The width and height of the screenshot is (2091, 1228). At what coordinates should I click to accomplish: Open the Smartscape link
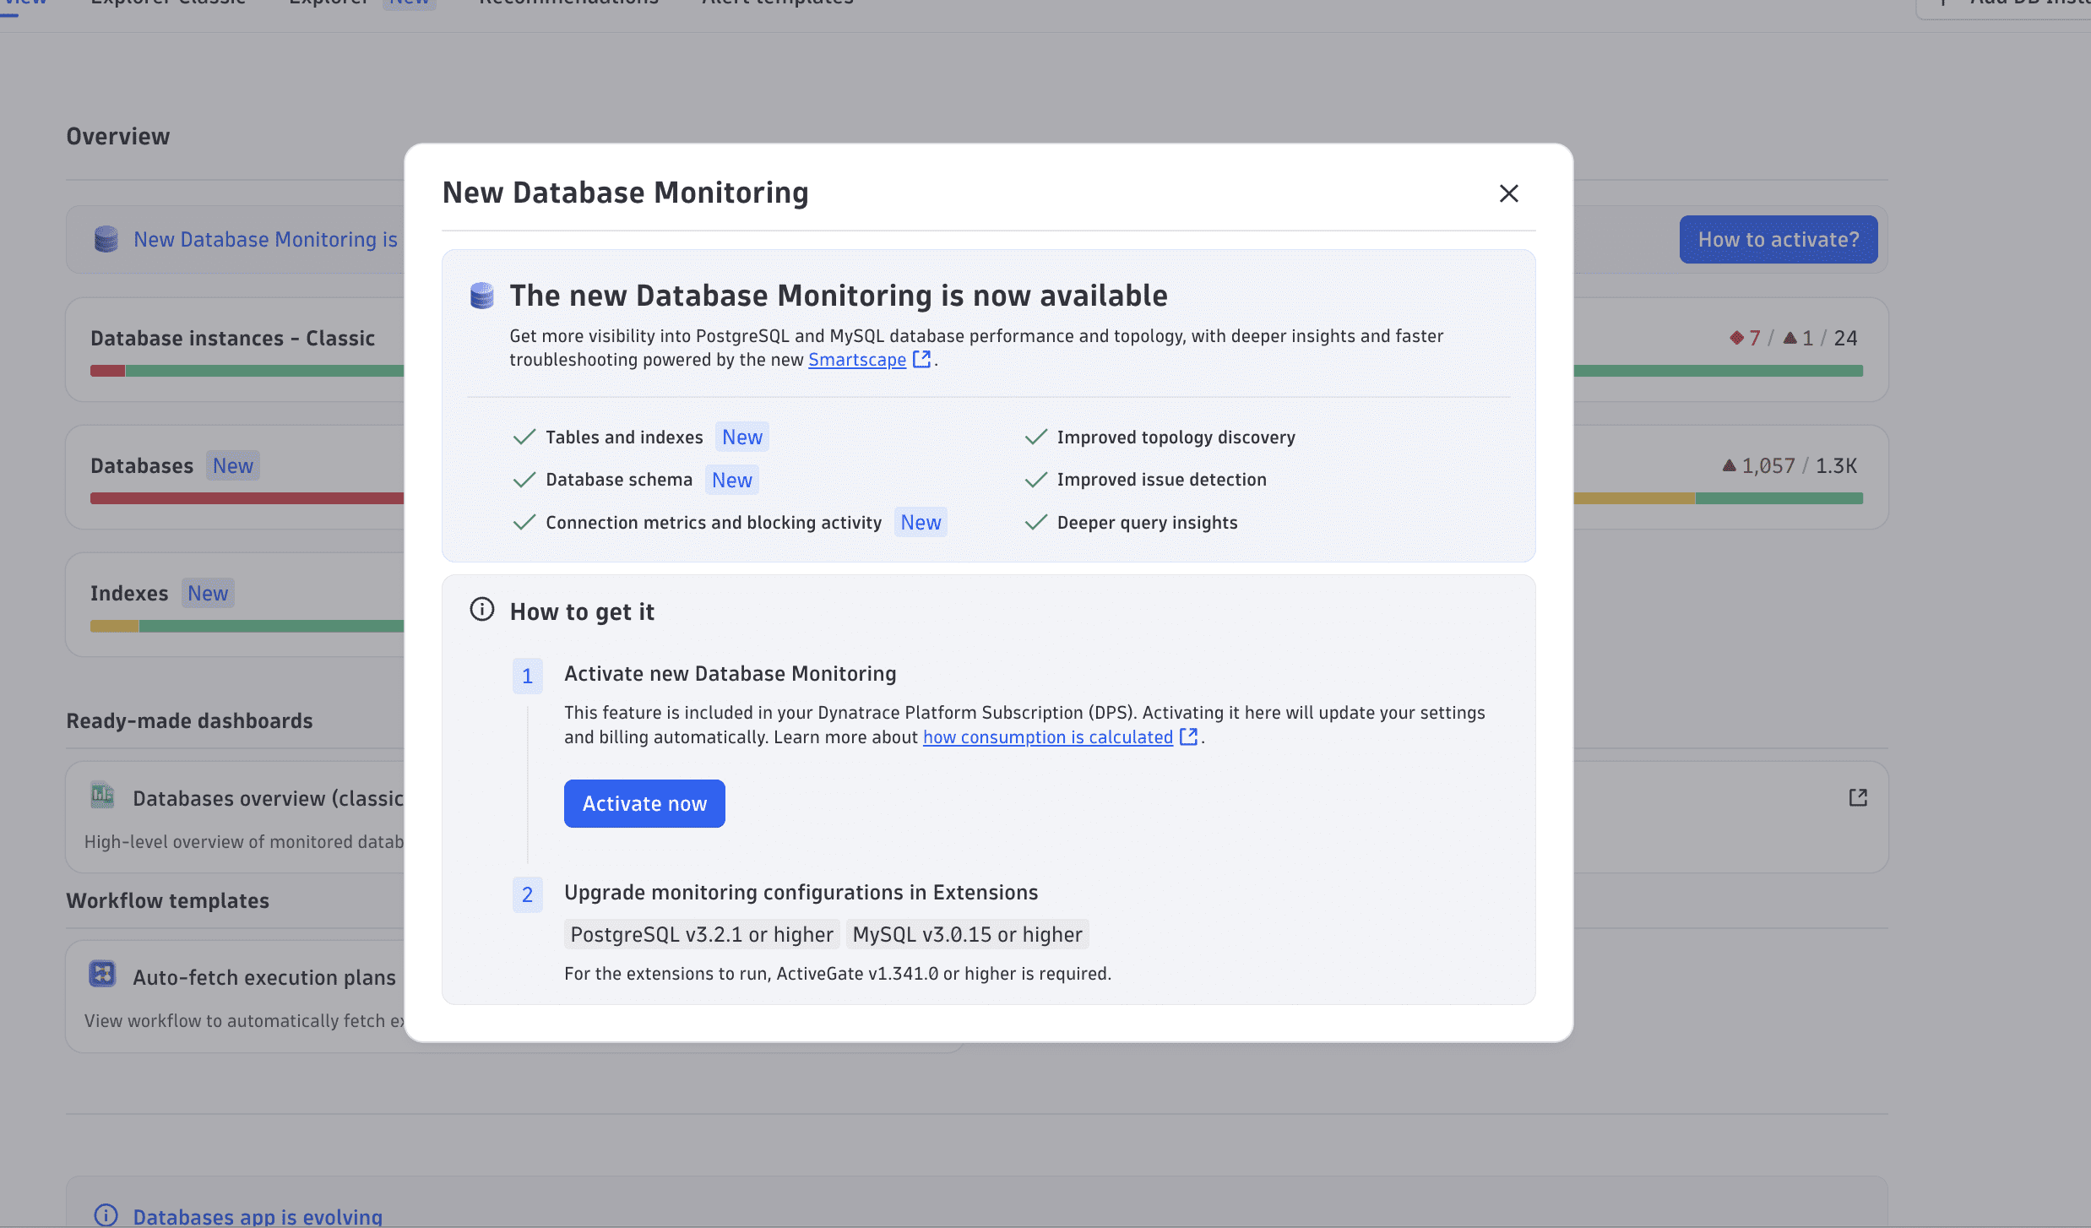(x=857, y=360)
